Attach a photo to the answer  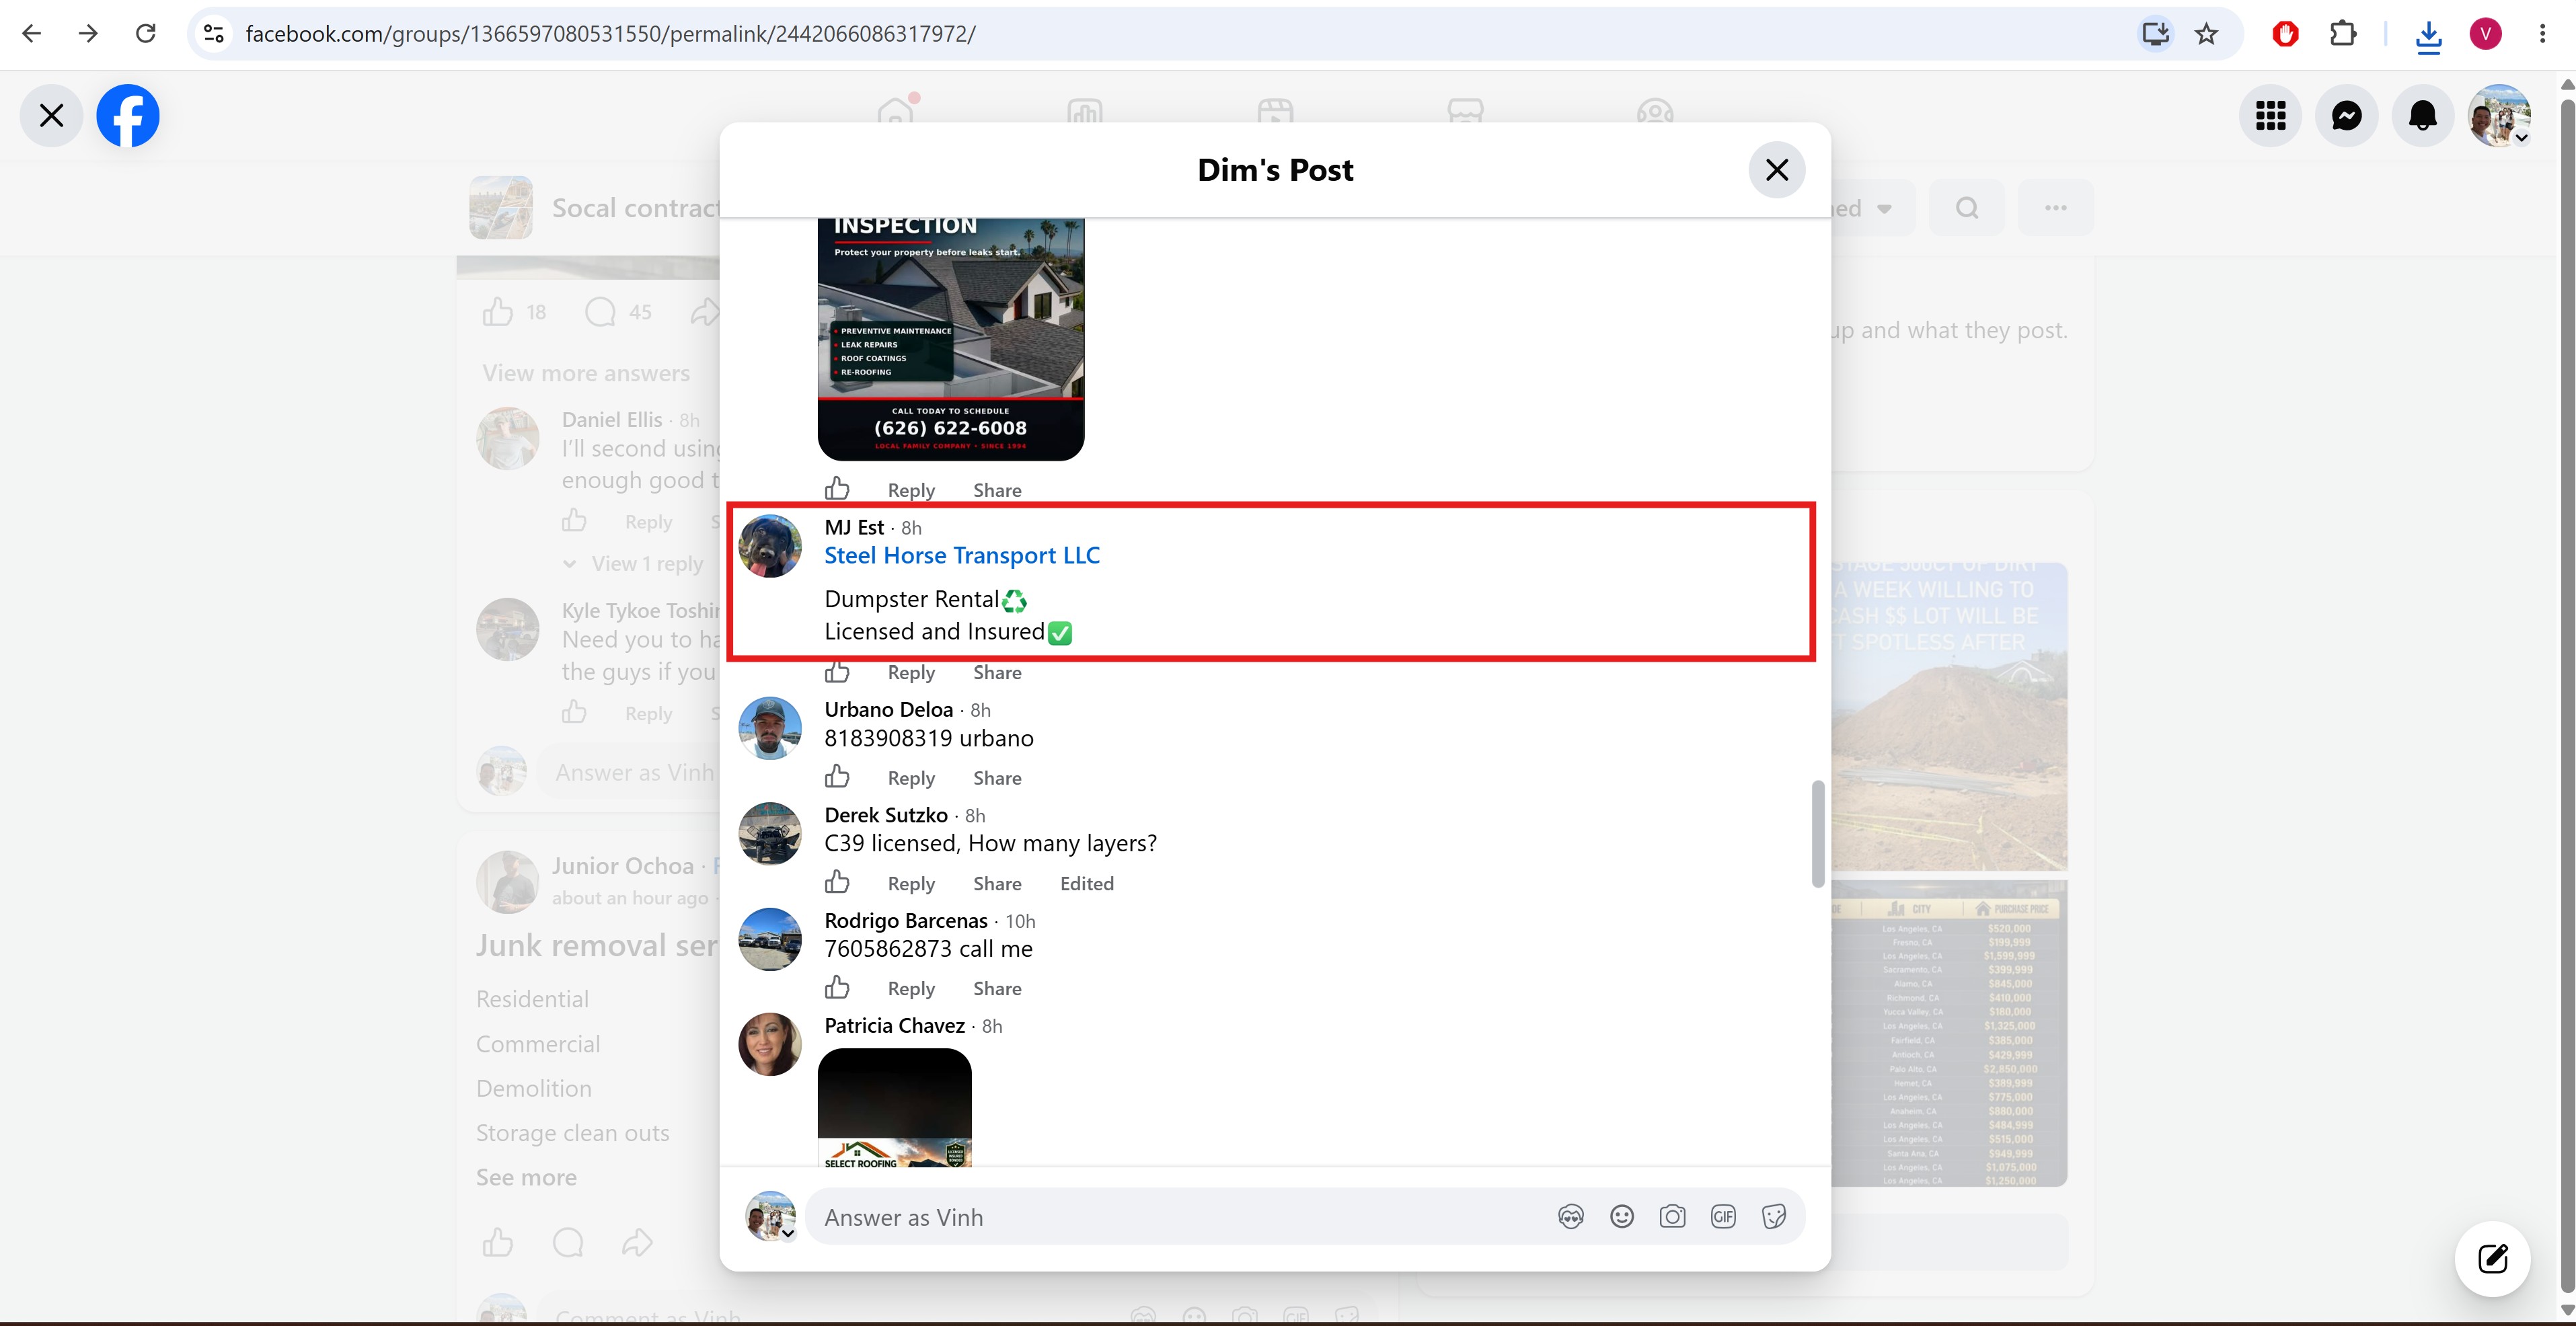click(x=1672, y=1217)
